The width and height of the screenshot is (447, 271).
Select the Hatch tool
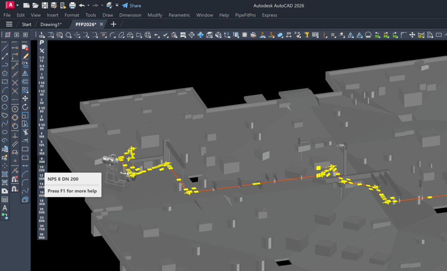point(5,174)
